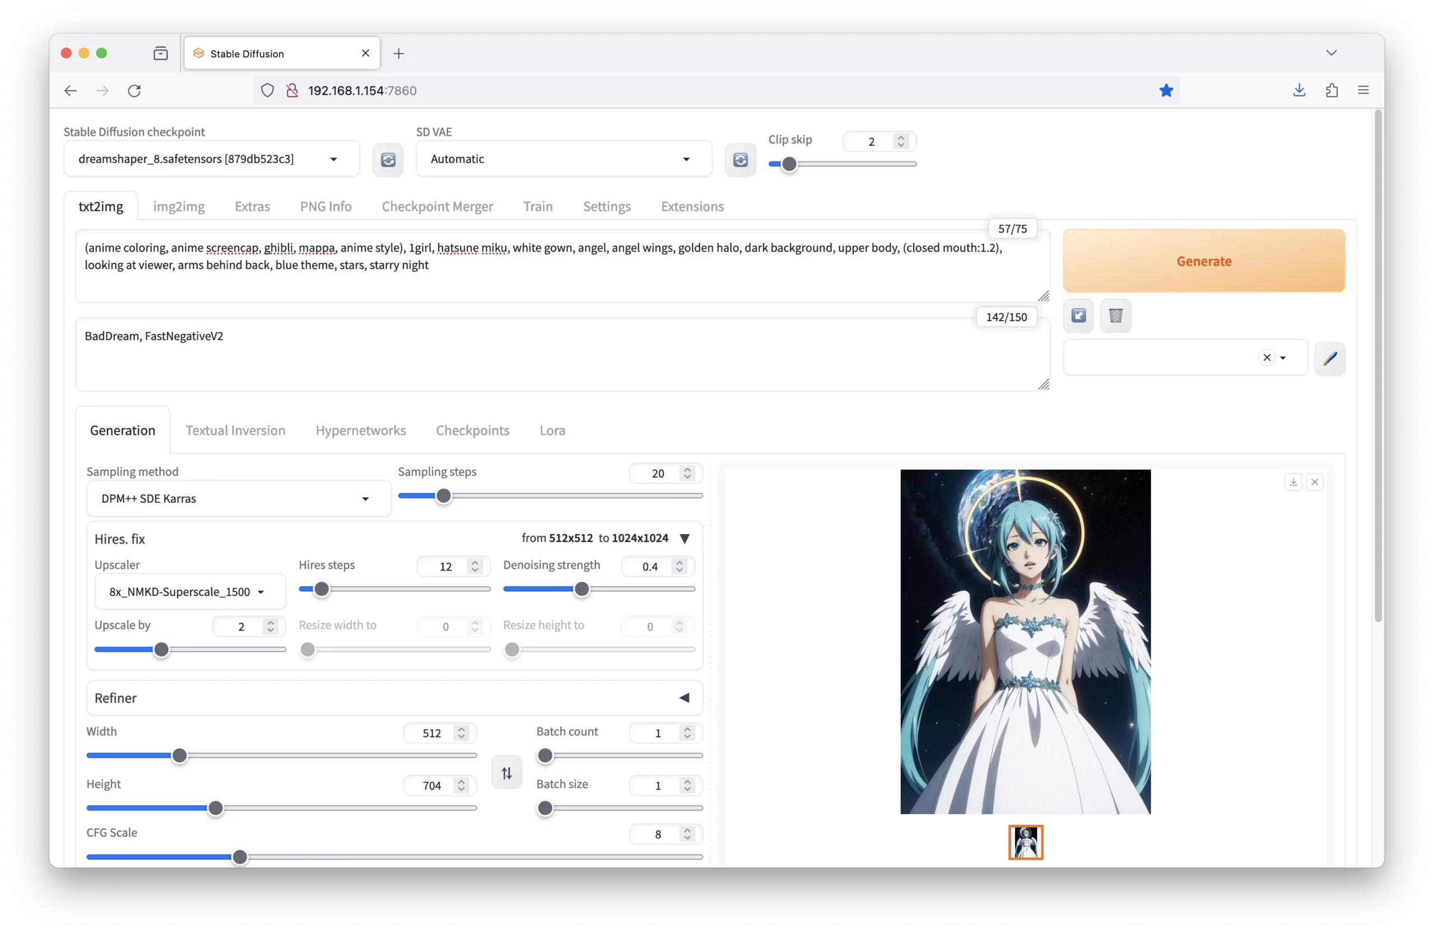Image resolution: width=1434 pixels, height=933 pixels.
Task: Adjust the Width slider
Action: pos(281,755)
